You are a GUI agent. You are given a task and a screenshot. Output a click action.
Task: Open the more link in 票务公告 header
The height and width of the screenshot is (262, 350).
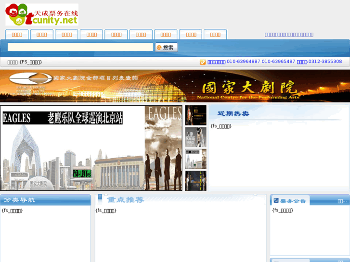pyautogui.click(x=342, y=201)
